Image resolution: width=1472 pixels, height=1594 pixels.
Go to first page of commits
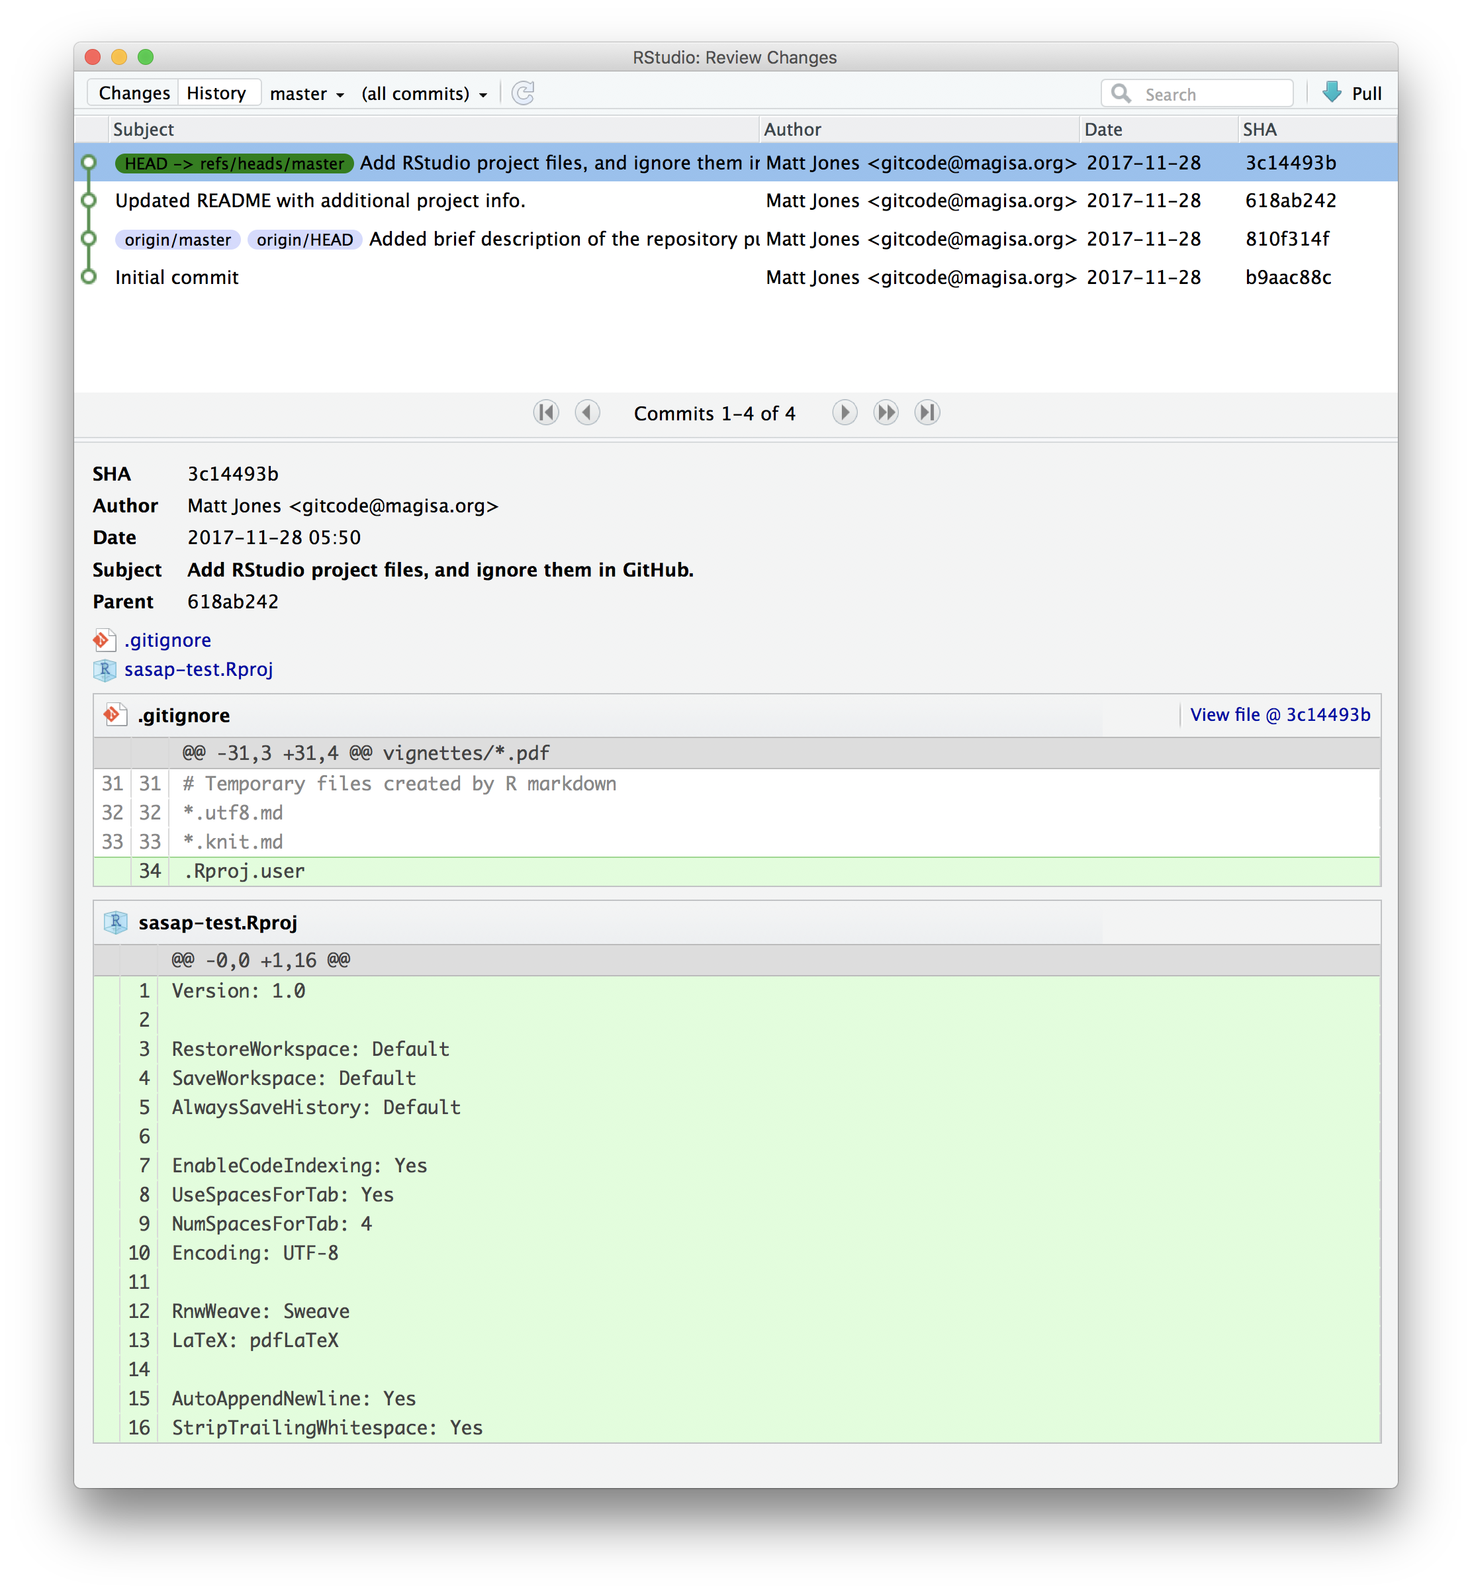click(547, 412)
